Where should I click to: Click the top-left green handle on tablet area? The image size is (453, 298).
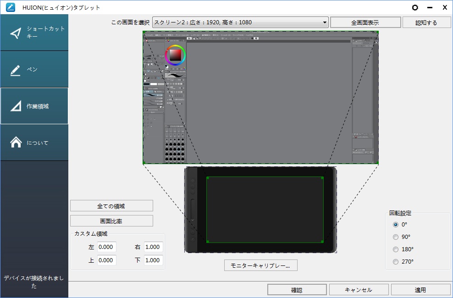tap(207, 178)
